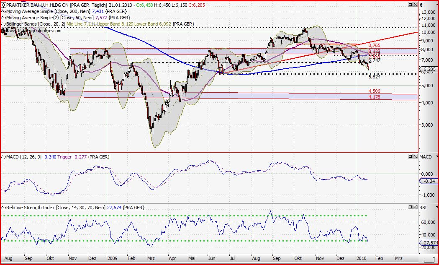Open the MACD axis dropdown arrow
The image size is (439, 265).
tap(437, 156)
